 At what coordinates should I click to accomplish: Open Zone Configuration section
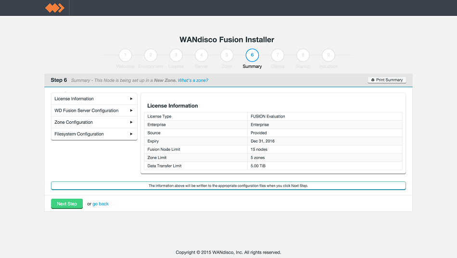click(x=94, y=122)
